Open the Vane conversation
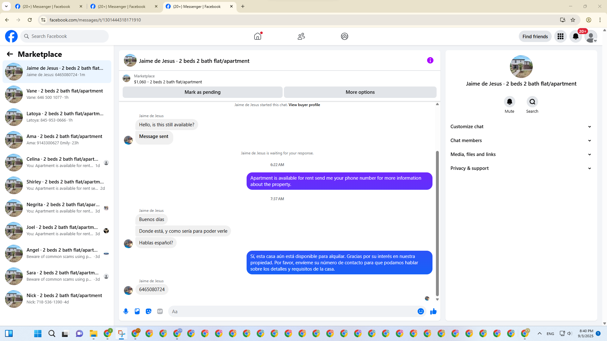The width and height of the screenshot is (607, 341). point(57,94)
